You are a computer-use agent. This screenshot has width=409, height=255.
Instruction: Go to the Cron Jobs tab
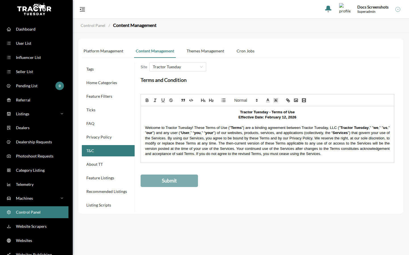[245, 51]
